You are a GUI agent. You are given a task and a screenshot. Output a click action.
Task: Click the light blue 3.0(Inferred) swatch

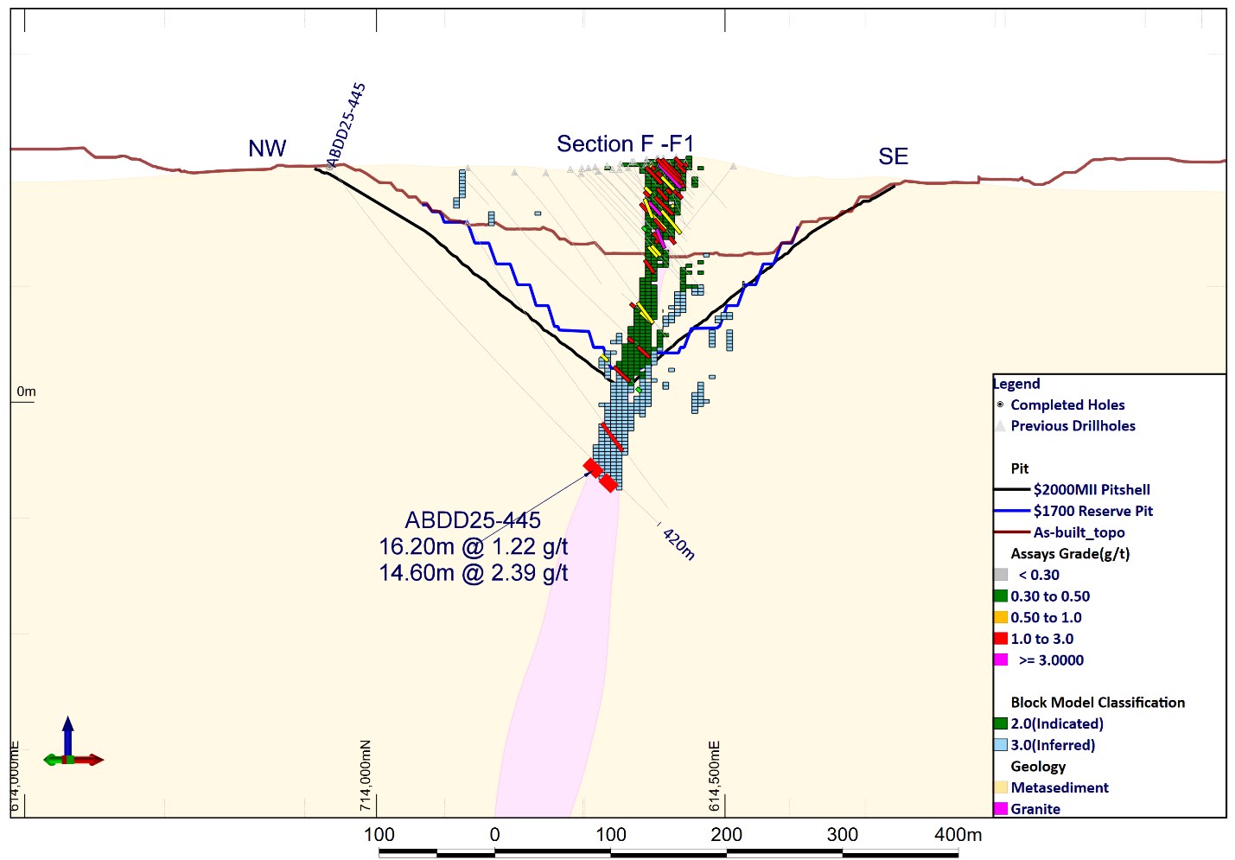click(1001, 745)
